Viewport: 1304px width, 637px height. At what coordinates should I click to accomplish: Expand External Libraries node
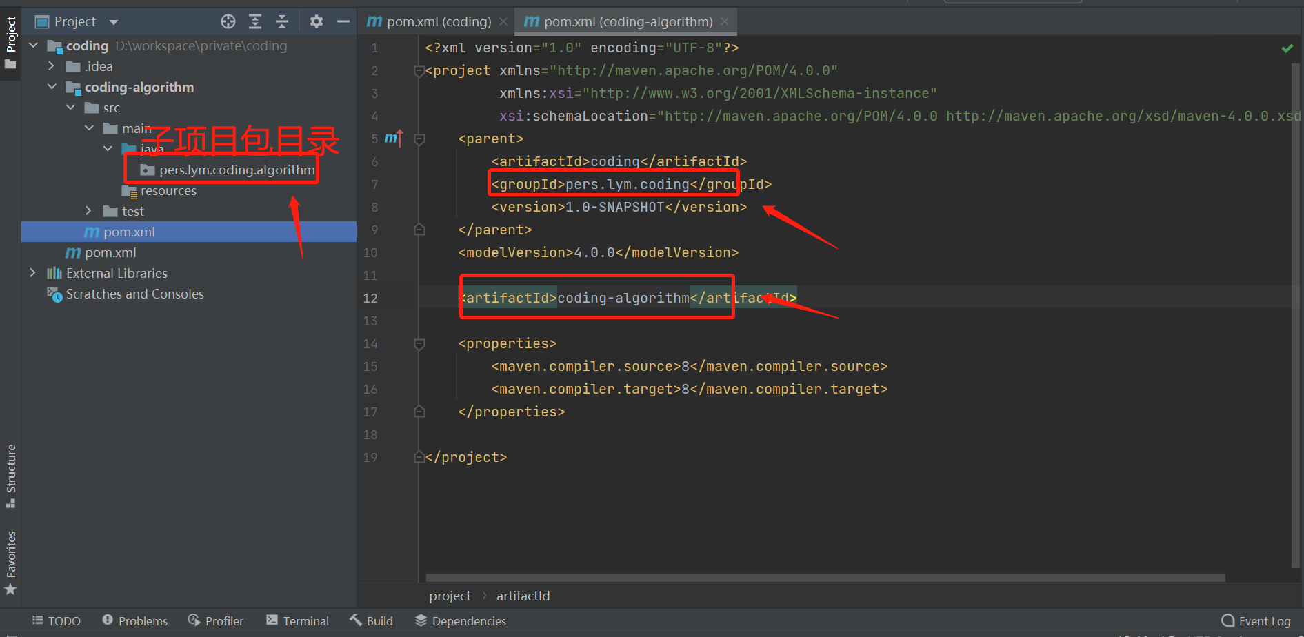point(33,273)
